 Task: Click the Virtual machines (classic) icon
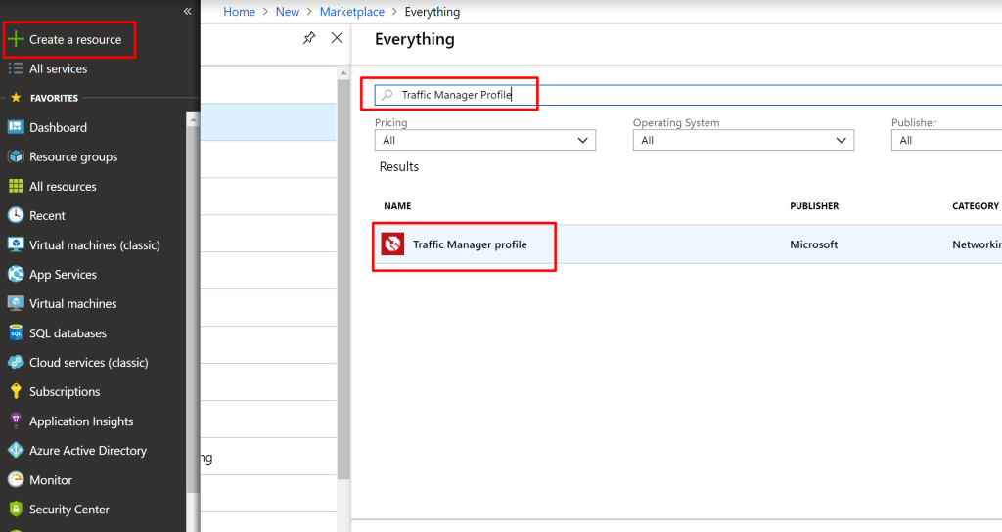click(x=16, y=244)
